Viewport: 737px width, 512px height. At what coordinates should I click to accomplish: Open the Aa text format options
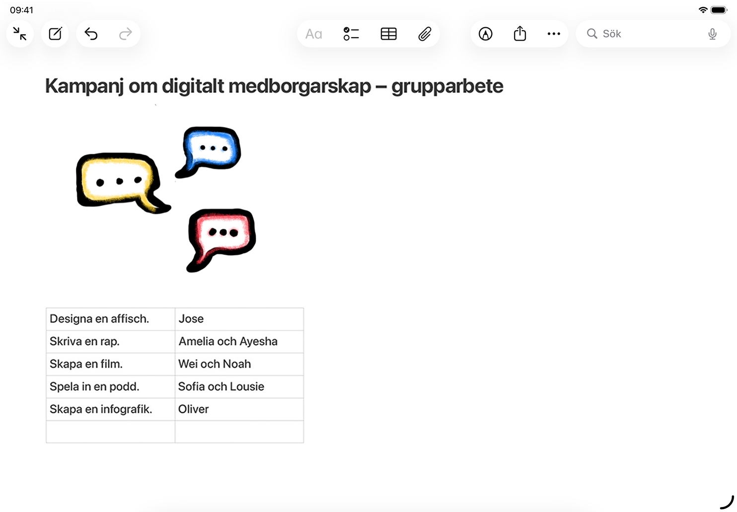(x=313, y=34)
